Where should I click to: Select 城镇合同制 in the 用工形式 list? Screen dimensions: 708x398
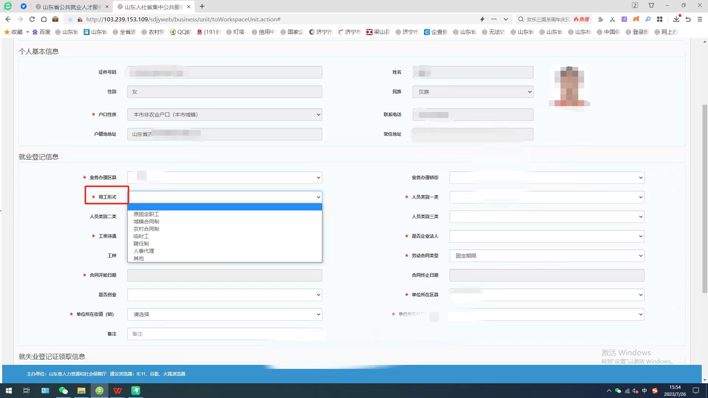pos(225,221)
